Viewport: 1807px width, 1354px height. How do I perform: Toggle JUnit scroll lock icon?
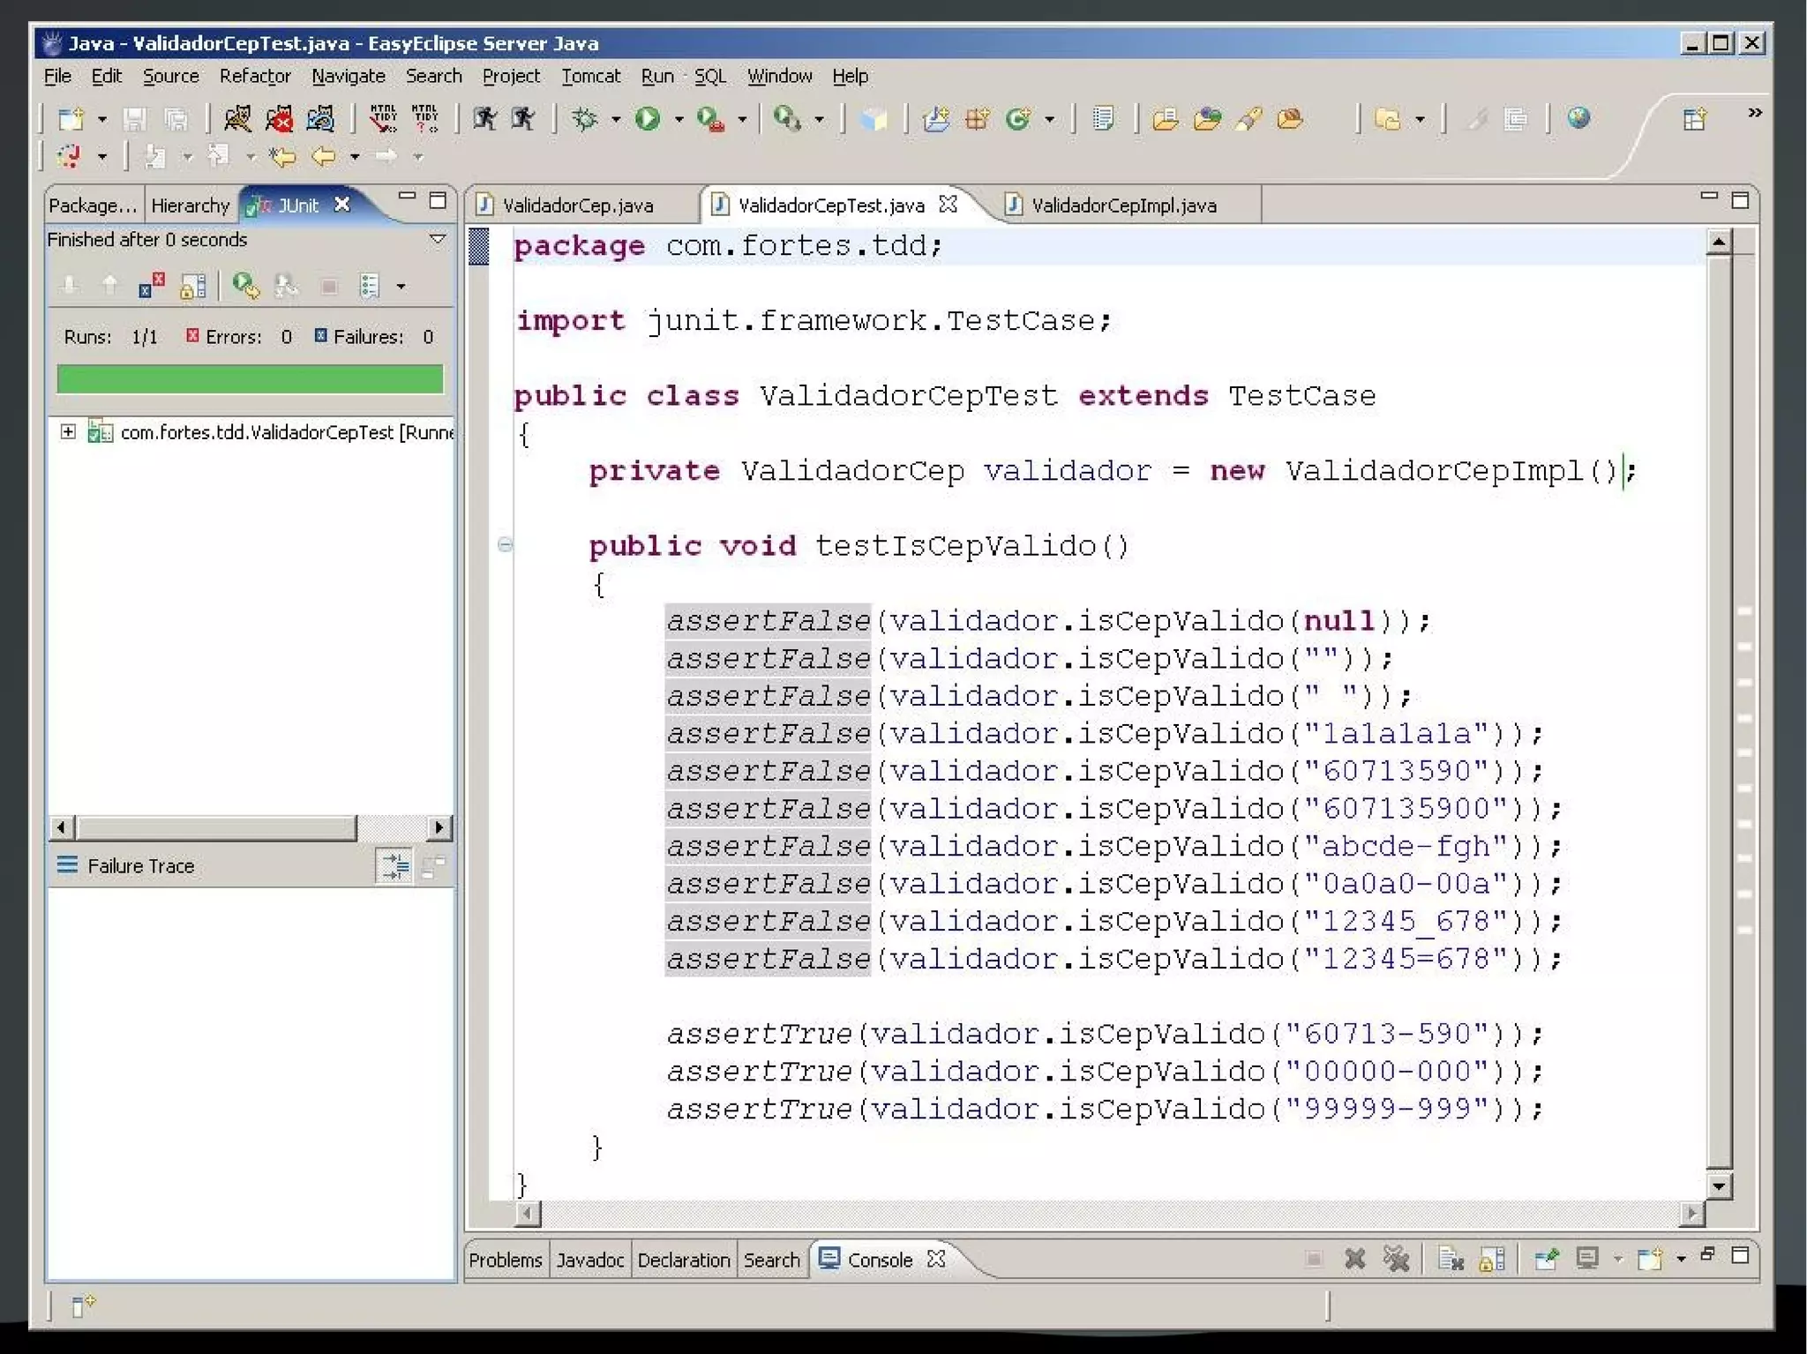click(x=192, y=286)
